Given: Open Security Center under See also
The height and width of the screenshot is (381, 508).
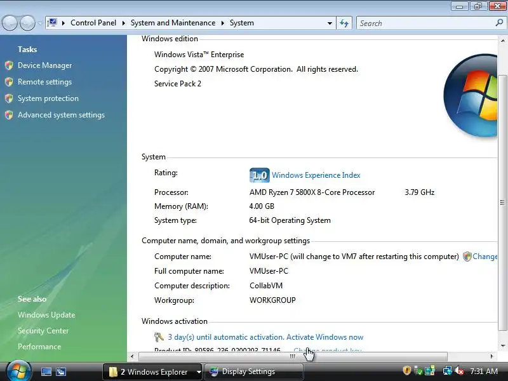Looking at the screenshot, I should 43,331.
